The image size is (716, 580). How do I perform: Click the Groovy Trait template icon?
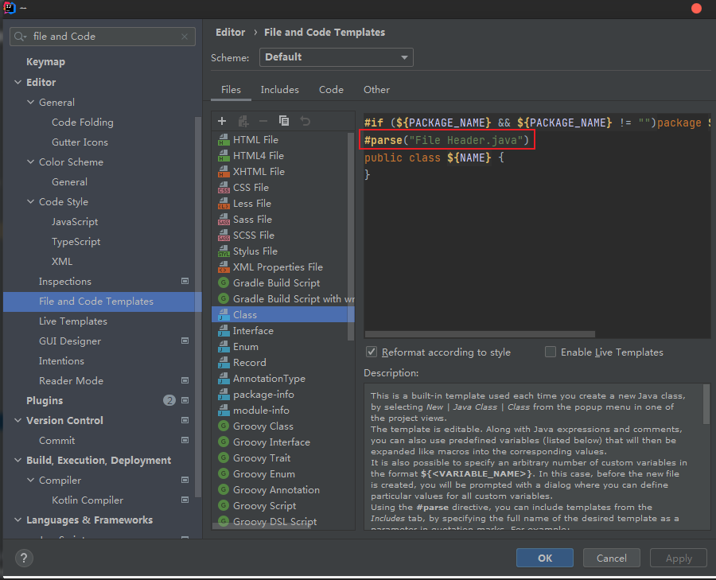(x=224, y=458)
